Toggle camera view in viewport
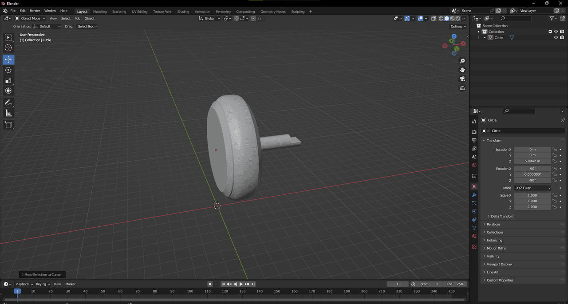The width and height of the screenshot is (568, 304). 462,79
